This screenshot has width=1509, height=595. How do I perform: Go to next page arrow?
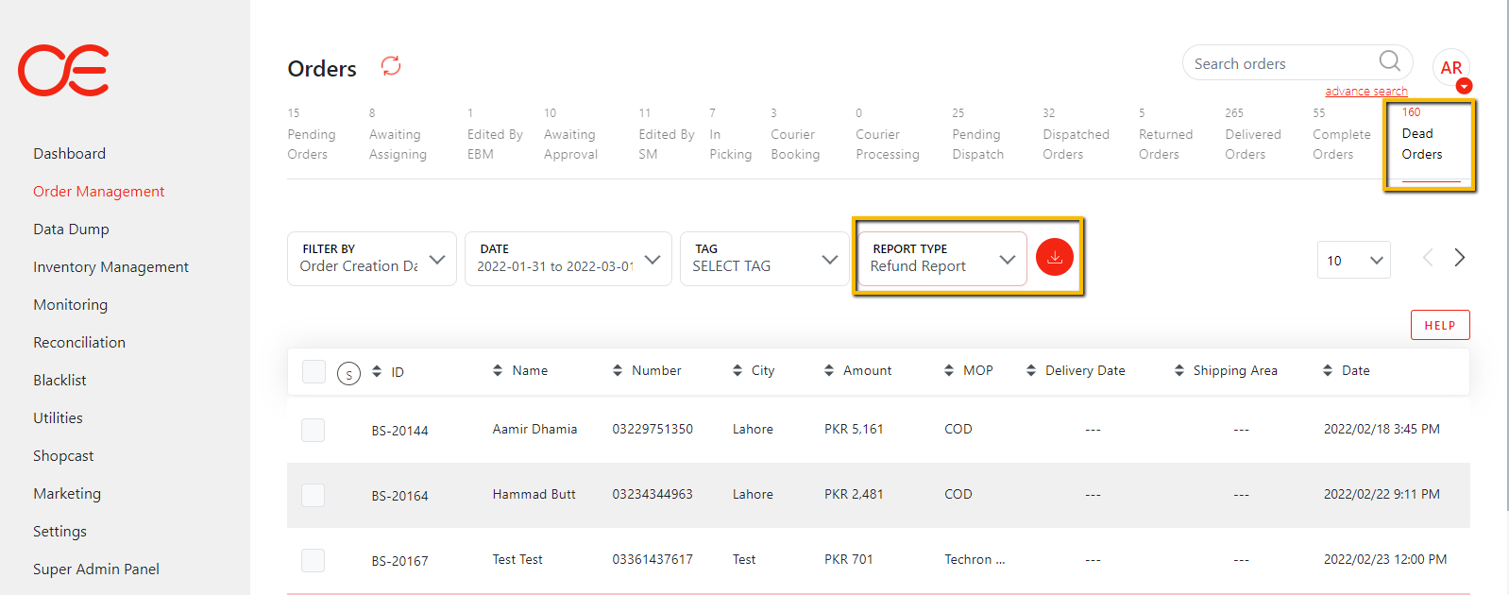coord(1460,258)
